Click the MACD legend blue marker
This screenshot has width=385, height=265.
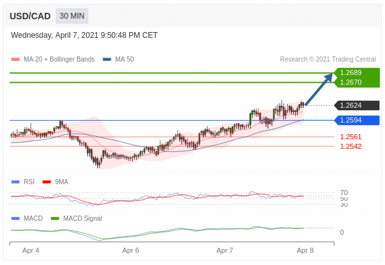pyautogui.click(x=15, y=218)
